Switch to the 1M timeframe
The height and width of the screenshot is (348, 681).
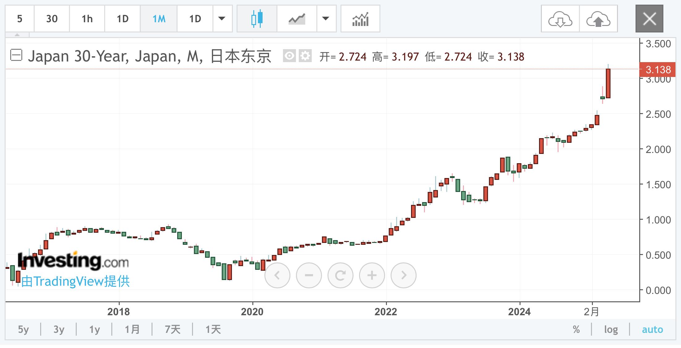click(159, 19)
